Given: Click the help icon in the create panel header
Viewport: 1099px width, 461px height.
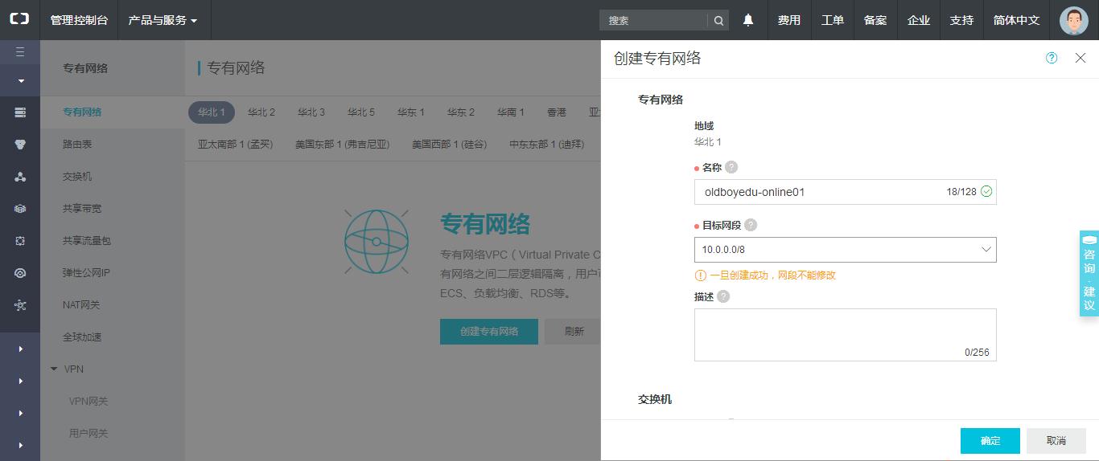Looking at the screenshot, I should tap(1052, 58).
